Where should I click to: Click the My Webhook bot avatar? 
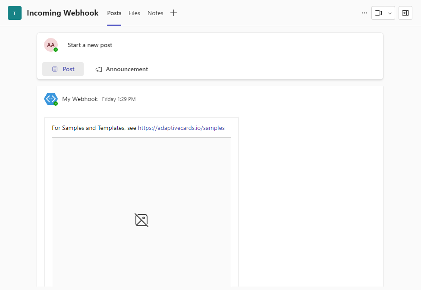51,99
